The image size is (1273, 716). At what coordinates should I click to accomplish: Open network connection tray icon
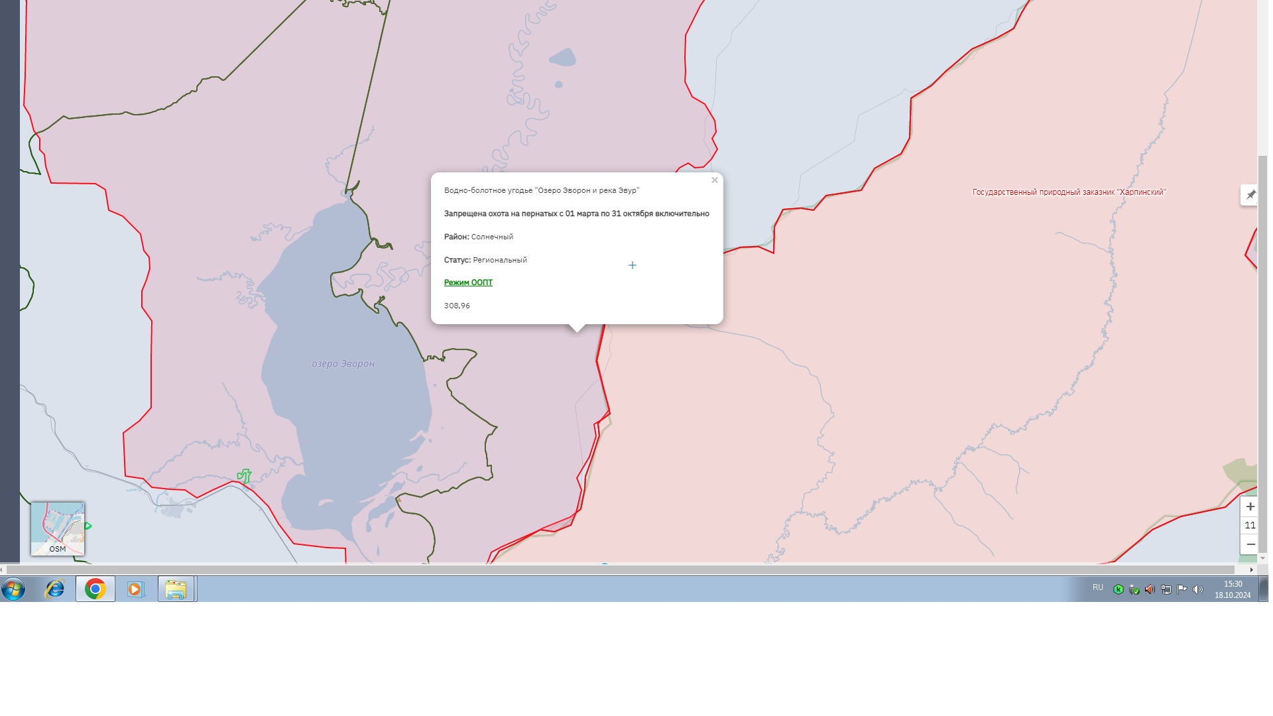tap(1166, 589)
